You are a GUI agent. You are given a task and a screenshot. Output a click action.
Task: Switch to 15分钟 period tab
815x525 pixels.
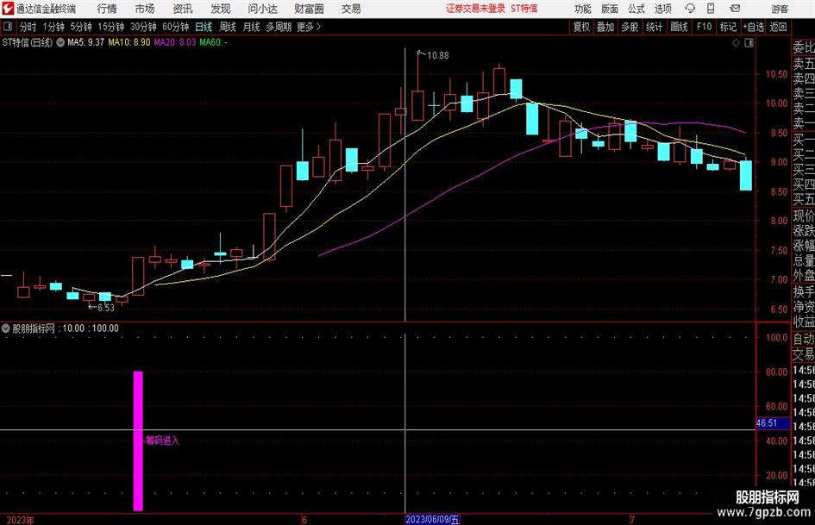pyautogui.click(x=111, y=27)
